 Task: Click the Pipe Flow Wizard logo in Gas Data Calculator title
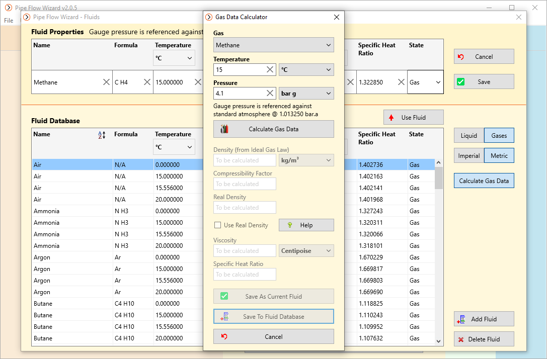(x=209, y=17)
